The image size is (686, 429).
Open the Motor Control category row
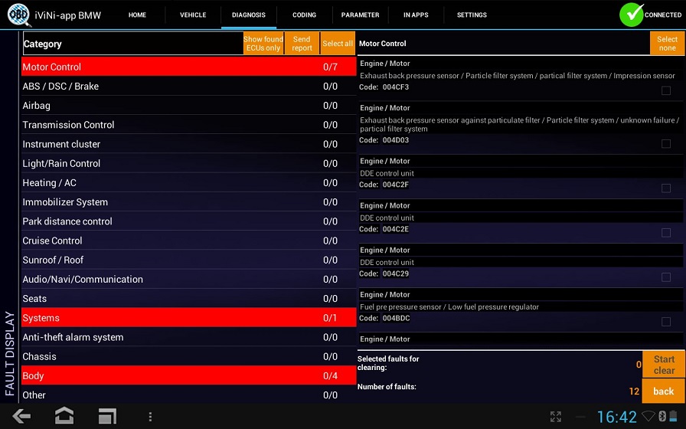pos(188,67)
